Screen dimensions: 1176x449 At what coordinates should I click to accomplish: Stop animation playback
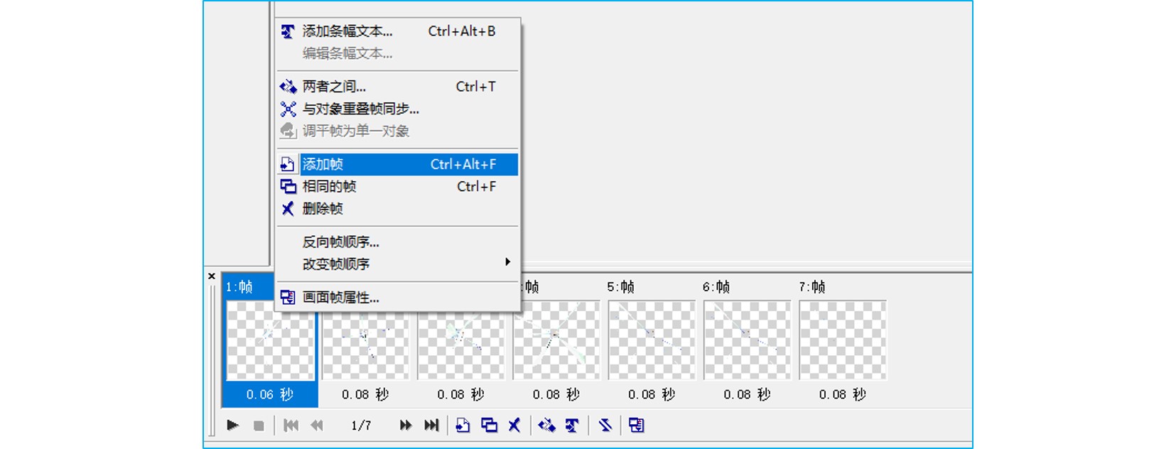coord(259,425)
